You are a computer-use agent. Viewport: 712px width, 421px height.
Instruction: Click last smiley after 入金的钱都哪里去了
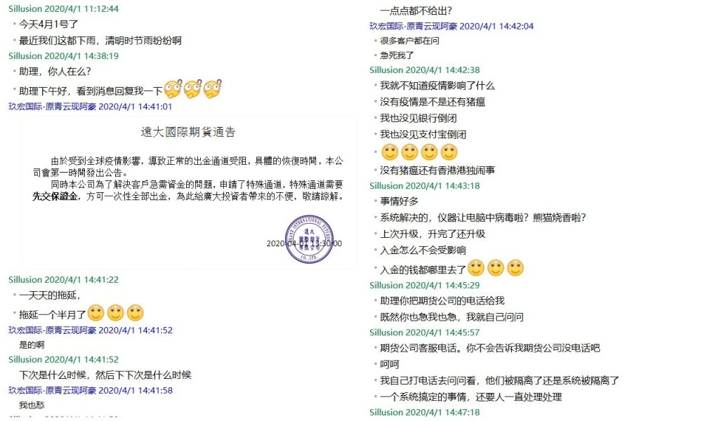[515, 268]
